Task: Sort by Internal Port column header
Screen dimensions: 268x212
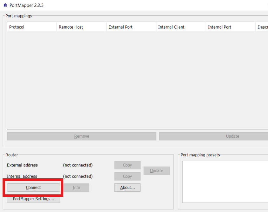Action: [230, 27]
